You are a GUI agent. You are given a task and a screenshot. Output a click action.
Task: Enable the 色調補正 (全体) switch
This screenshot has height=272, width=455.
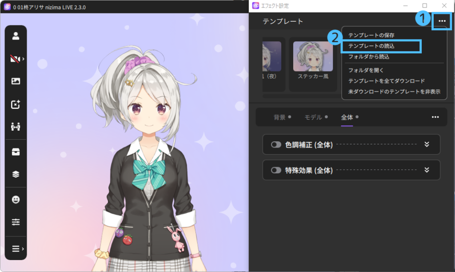point(276,144)
